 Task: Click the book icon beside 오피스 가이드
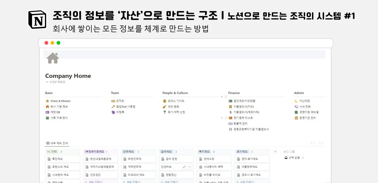(165, 101)
